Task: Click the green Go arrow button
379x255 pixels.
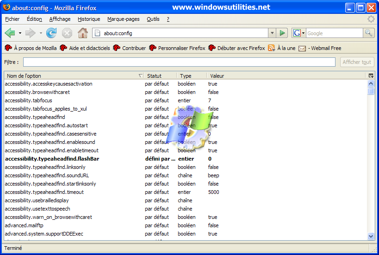Action: point(282,33)
